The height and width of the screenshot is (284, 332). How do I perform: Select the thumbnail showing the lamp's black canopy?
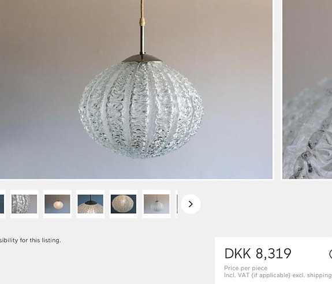[91, 204]
